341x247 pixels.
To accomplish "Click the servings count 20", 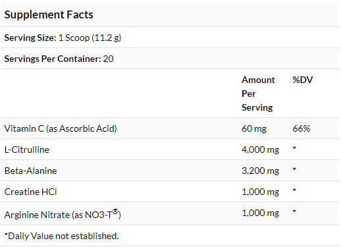I will (x=109, y=59).
